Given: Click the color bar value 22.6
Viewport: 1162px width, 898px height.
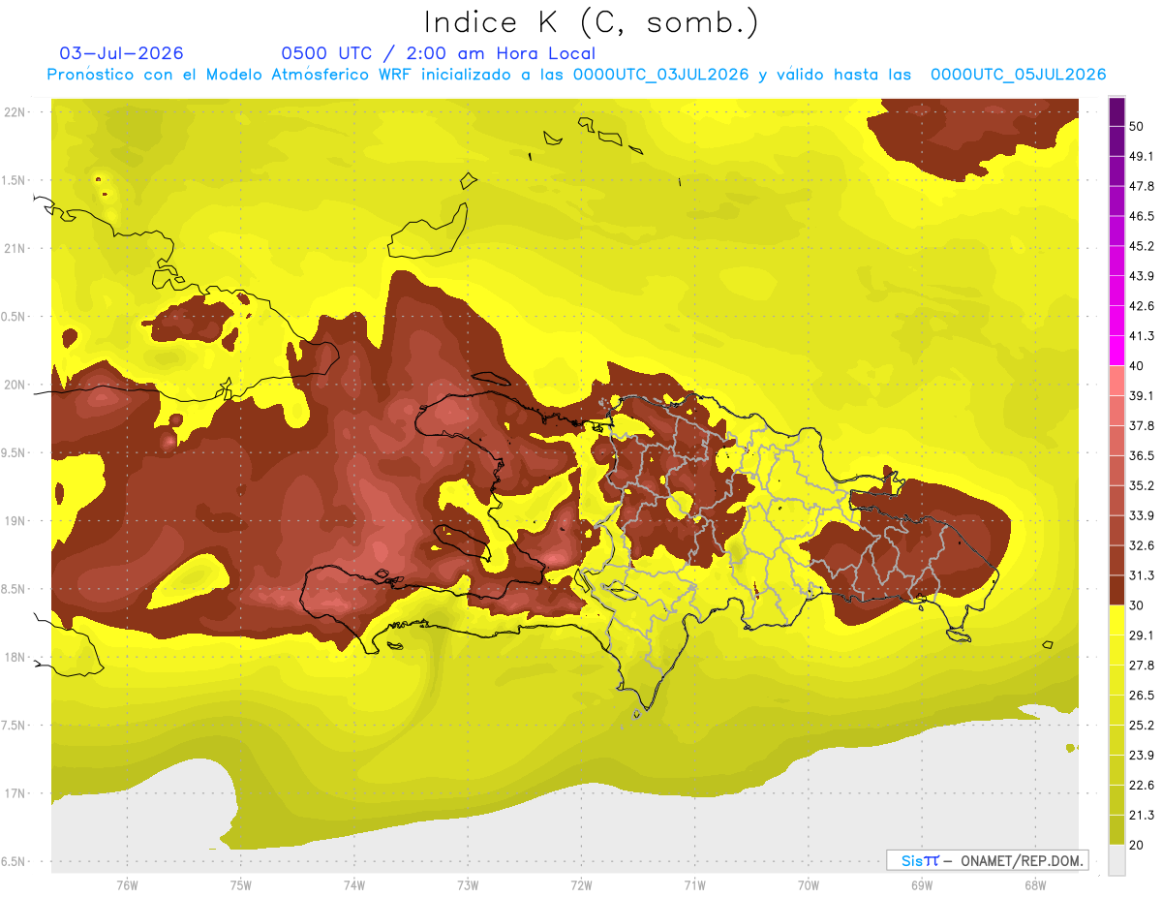Looking at the screenshot, I should pos(1142,785).
